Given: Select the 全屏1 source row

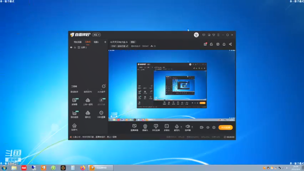Looking at the screenshot, I should (89, 47).
